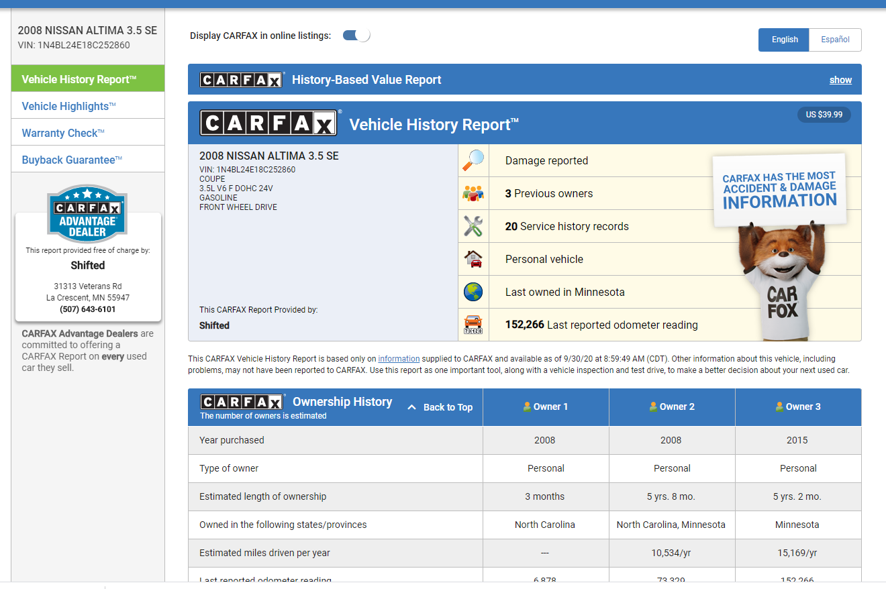This screenshot has height=589, width=886.
Task: Click Damage reported row text
Action: 546,161
